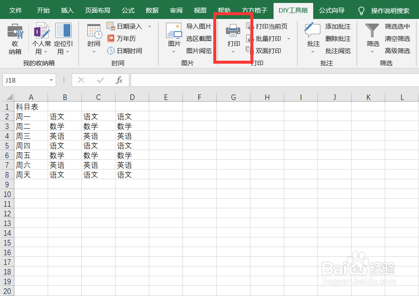Click the 高级筛选 button
The height and width of the screenshot is (296, 419).
click(x=398, y=51)
